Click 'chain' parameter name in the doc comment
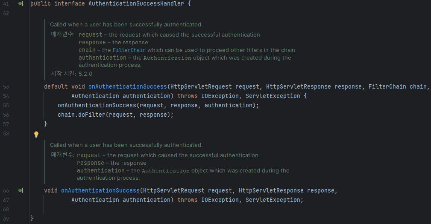This screenshot has width=431, height=224. pos(87,50)
